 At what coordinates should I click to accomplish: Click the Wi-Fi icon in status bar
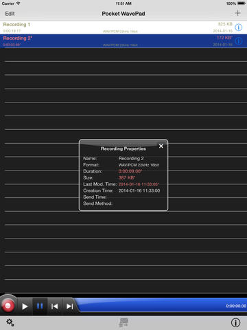tap(18, 3)
